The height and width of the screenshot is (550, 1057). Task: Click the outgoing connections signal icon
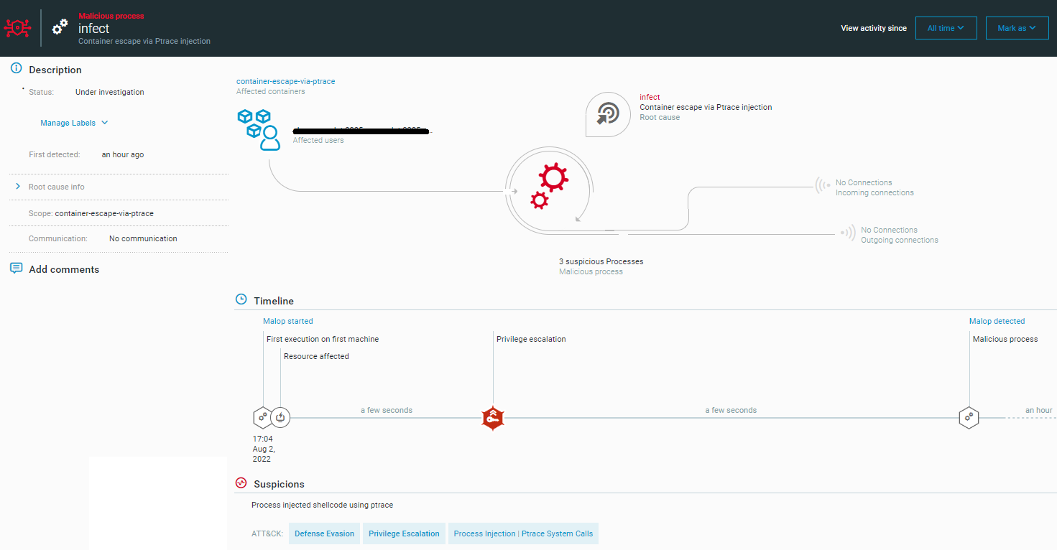[847, 233]
